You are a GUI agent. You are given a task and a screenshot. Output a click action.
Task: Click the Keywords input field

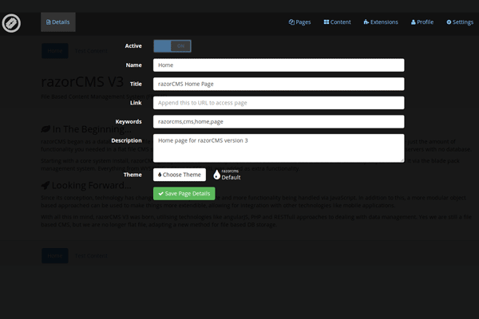pyautogui.click(x=279, y=121)
